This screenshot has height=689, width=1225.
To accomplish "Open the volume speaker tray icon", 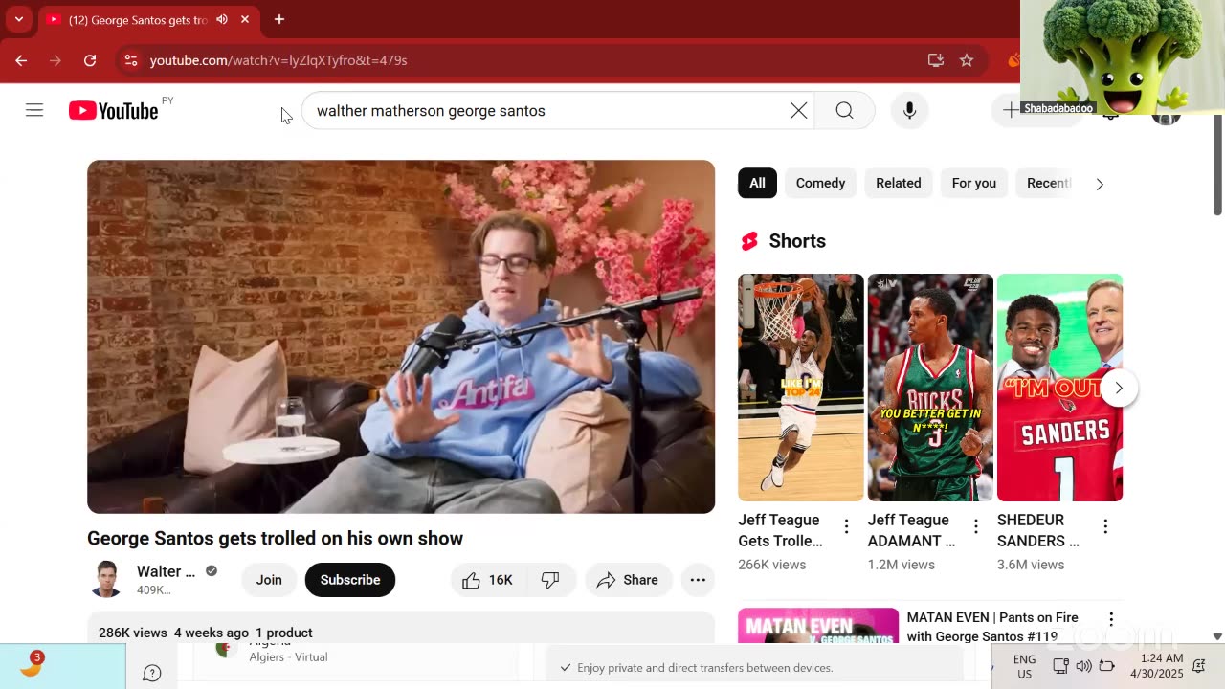I will tap(1083, 666).
